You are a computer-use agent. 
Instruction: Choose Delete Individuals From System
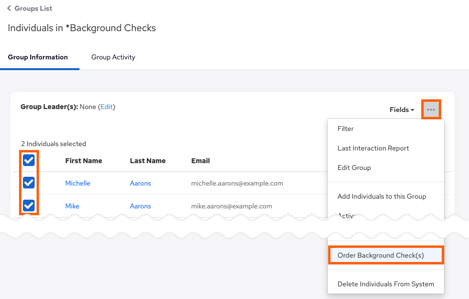click(386, 284)
